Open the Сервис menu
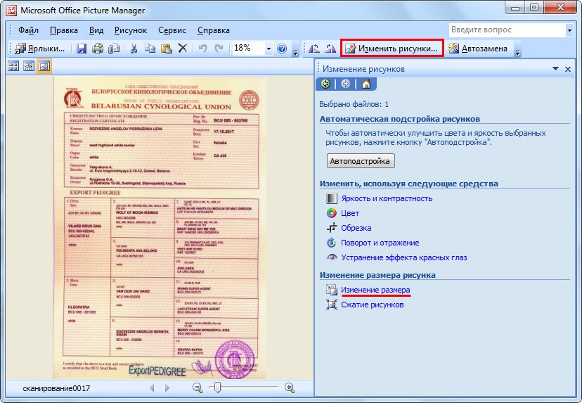The image size is (582, 403). coord(172,30)
